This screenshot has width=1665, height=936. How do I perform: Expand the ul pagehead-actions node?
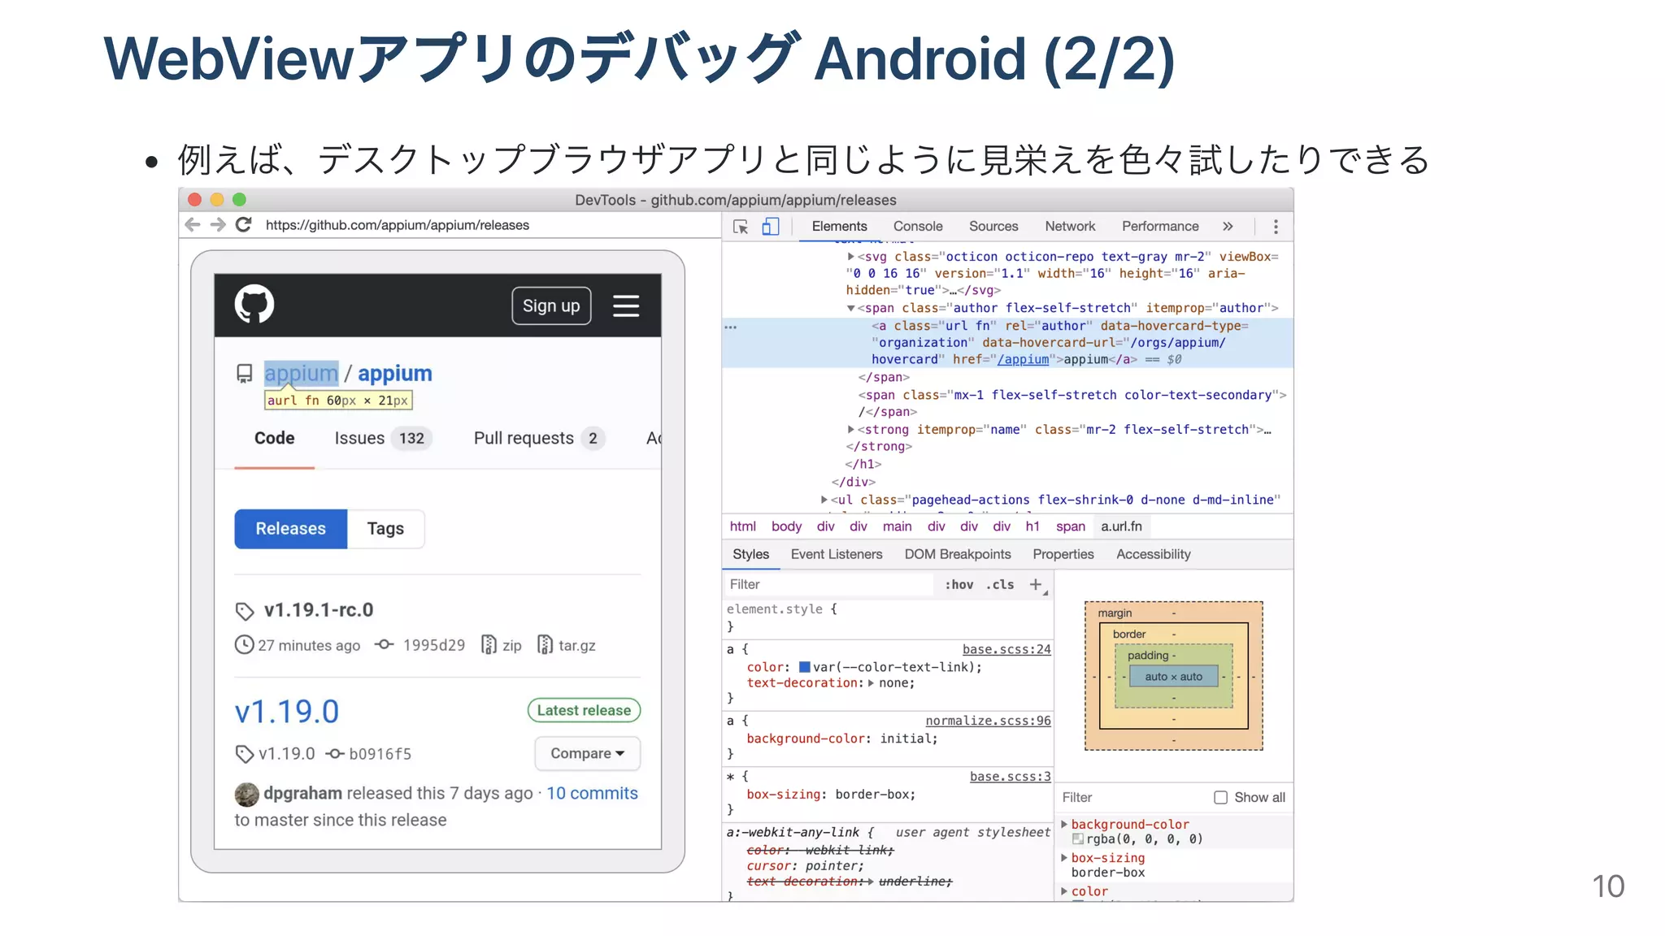824,500
